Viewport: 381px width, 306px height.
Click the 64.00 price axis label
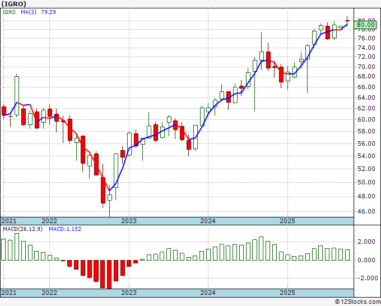(366, 98)
